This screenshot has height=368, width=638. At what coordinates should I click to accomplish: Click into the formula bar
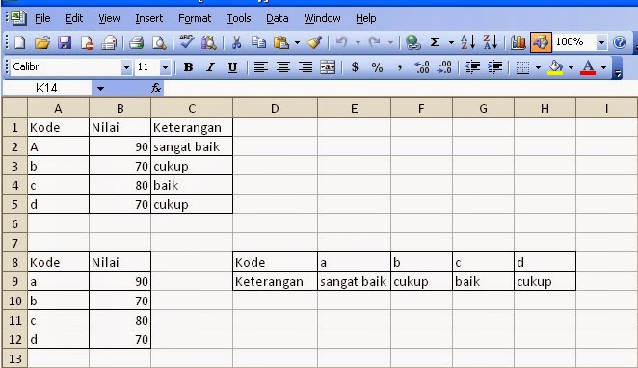coord(400,88)
